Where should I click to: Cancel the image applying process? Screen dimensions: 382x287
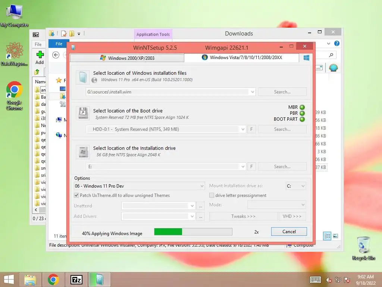click(289, 232)
